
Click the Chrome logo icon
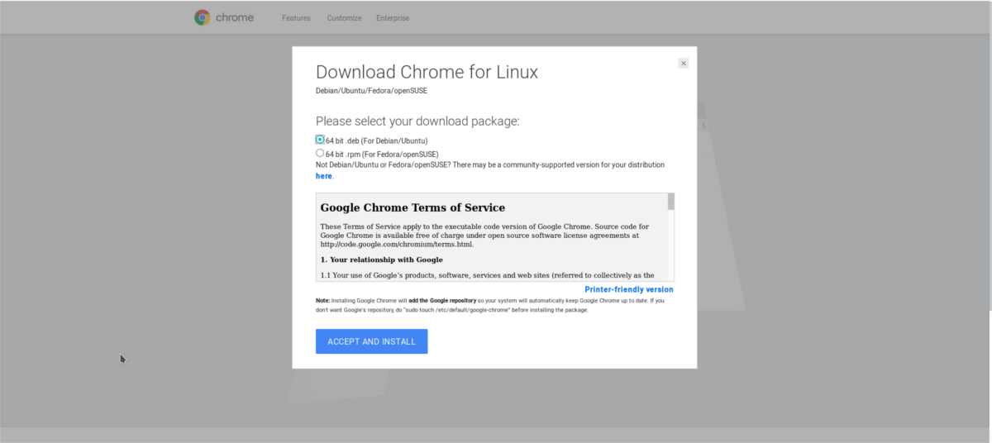pos(202,17)
